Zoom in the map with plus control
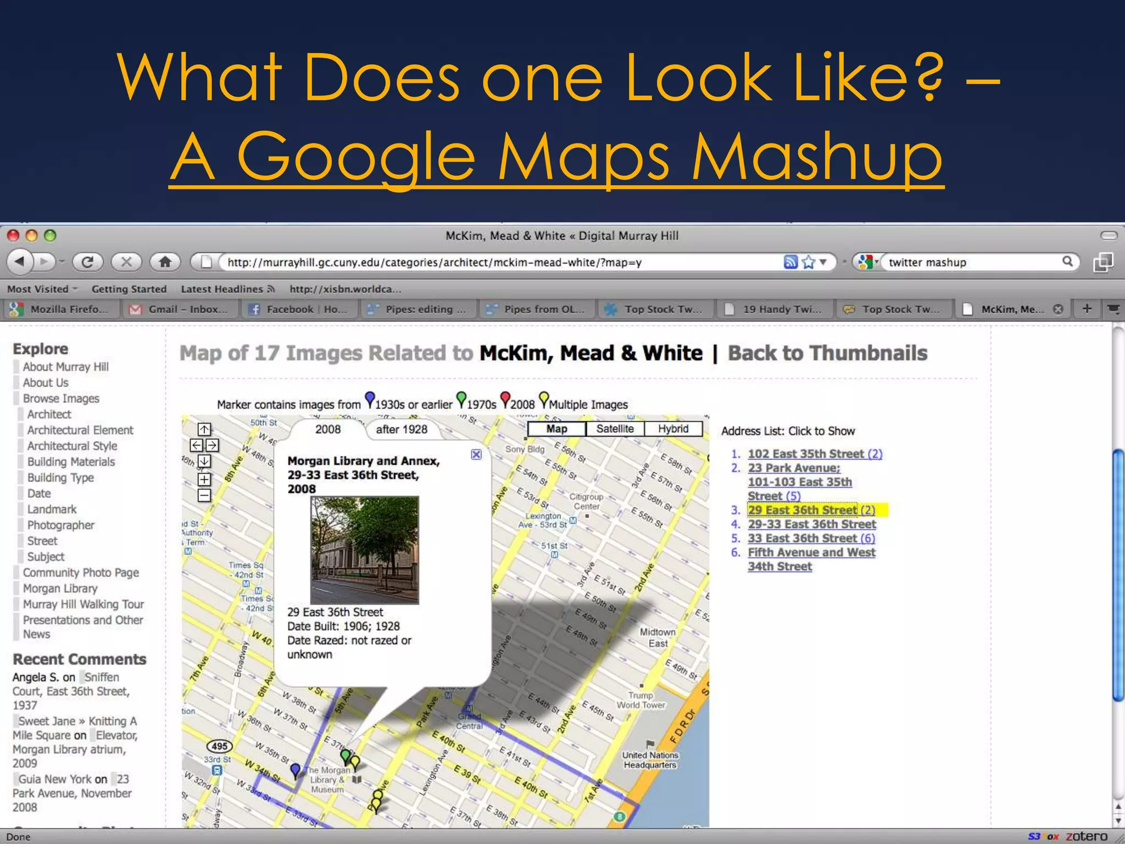This screenshot has width=1125, height=844. (x=204, y=479)
